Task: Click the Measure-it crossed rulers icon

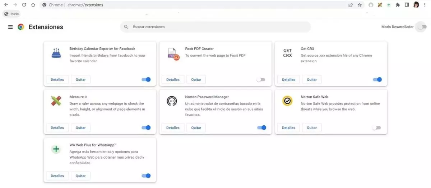Action: click(x=56, y=101)
